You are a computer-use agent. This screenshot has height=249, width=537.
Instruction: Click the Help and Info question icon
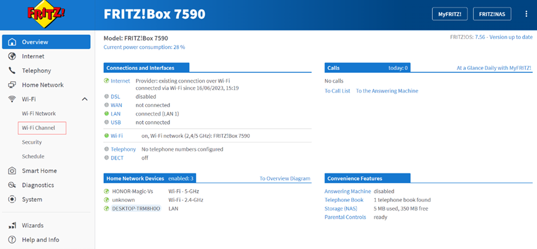point(12,240)
